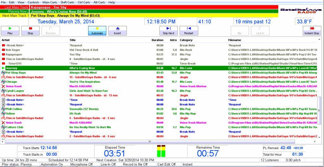Click the Insert button
This screenshot has height=167, width=324.
(x=117, y=31)
